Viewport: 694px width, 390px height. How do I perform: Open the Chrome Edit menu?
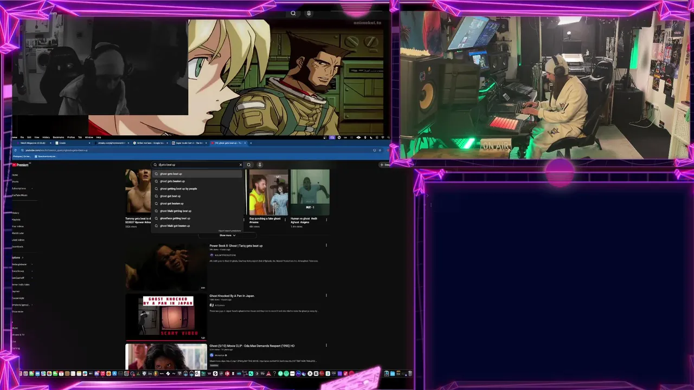pos(29,137)
